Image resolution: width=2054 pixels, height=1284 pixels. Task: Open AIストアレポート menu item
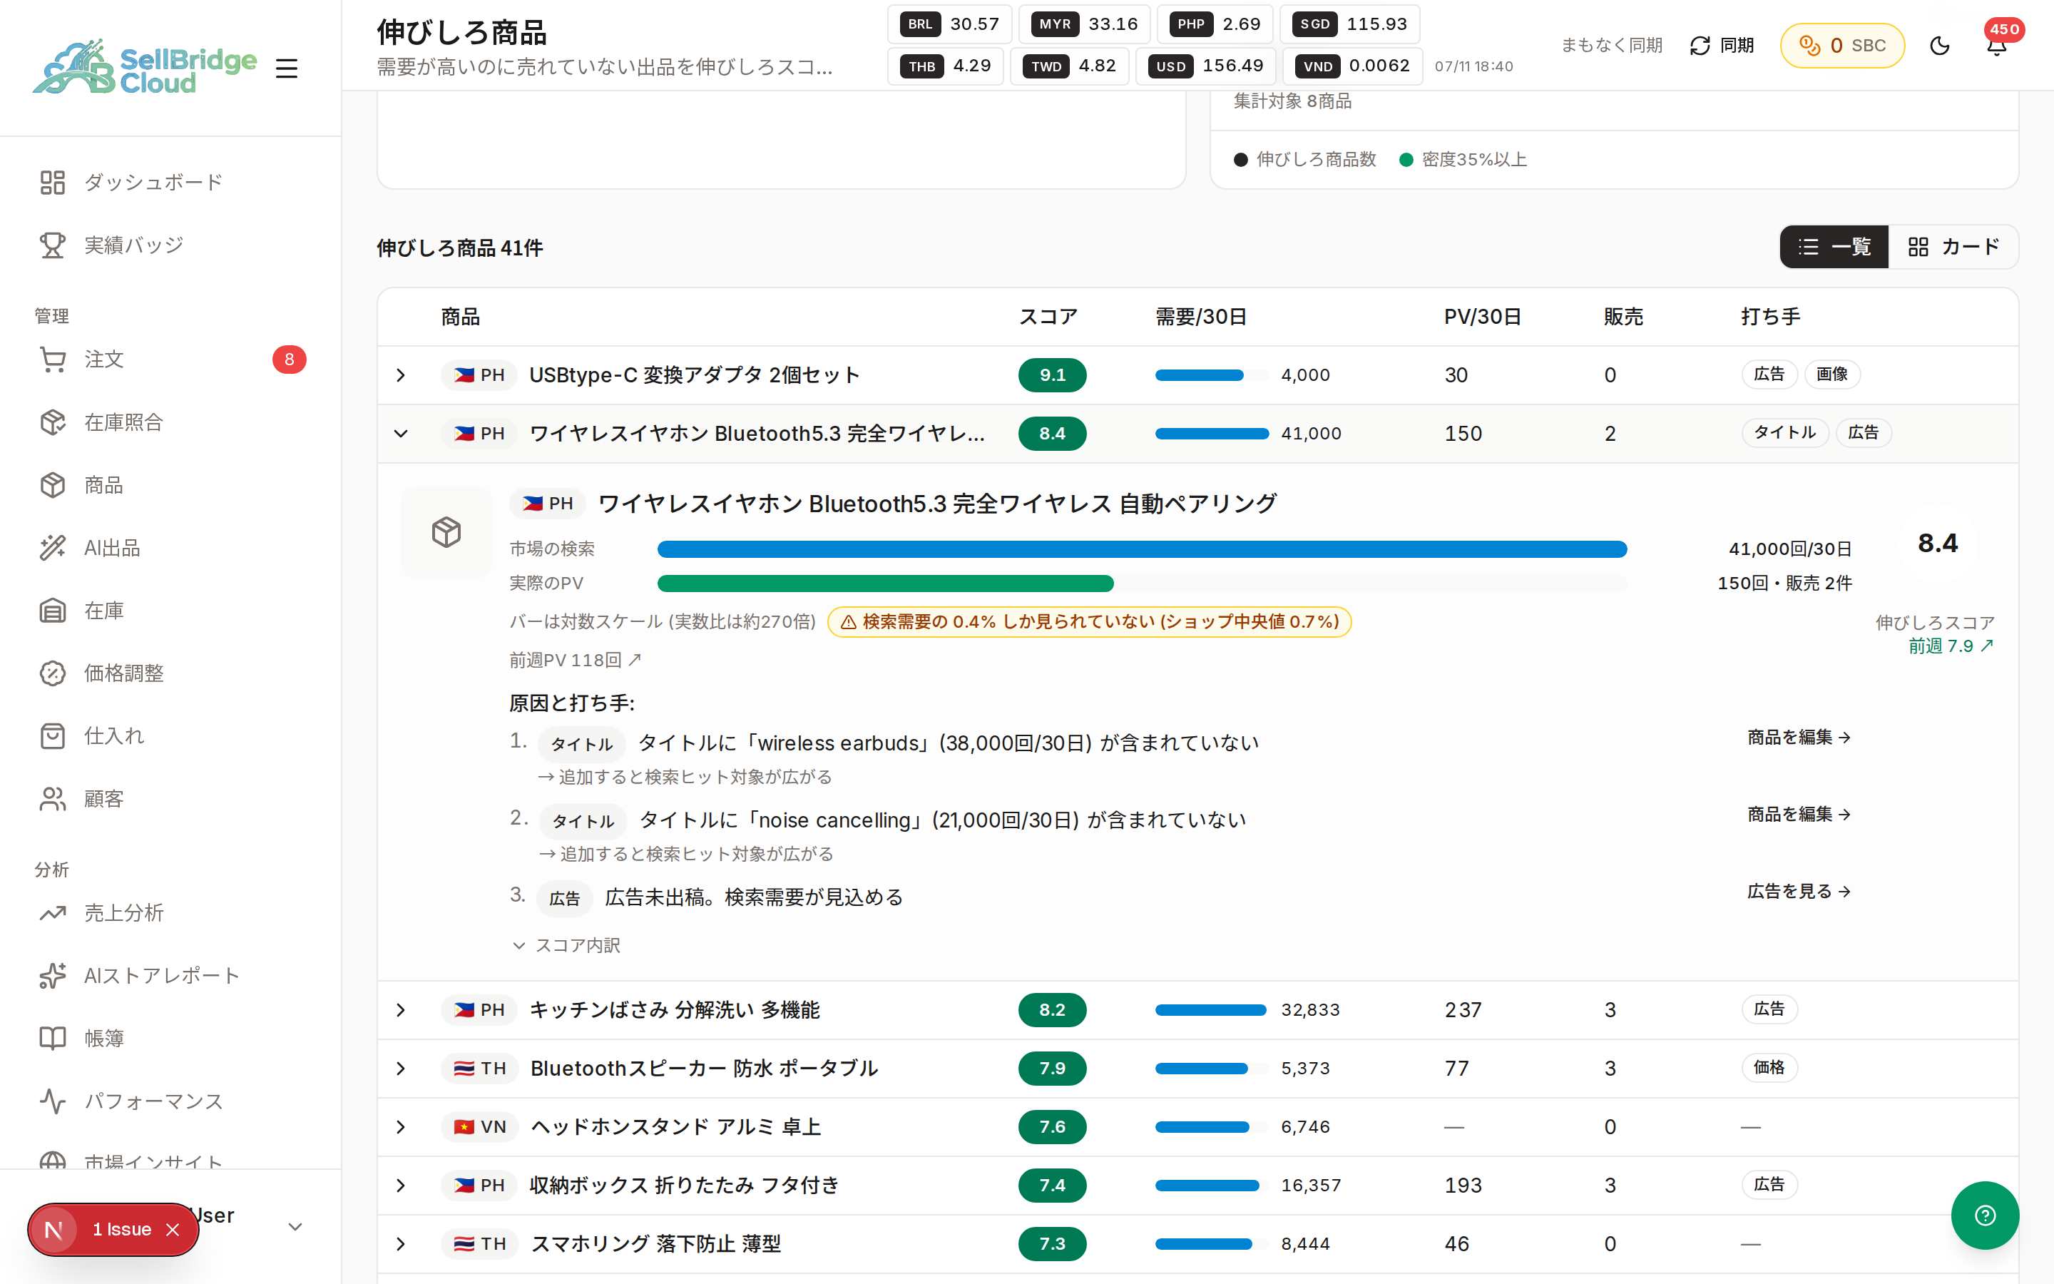pos(170,976)
